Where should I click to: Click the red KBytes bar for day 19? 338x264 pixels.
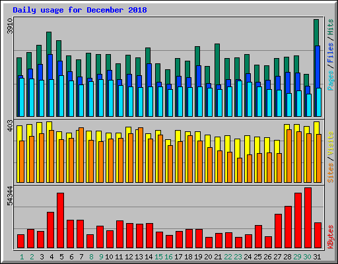pos(199,239)
